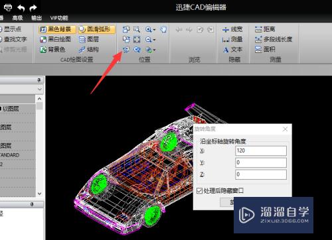
Task: Toggle 线宽 line width display
Action: click(x=232, y=29)
